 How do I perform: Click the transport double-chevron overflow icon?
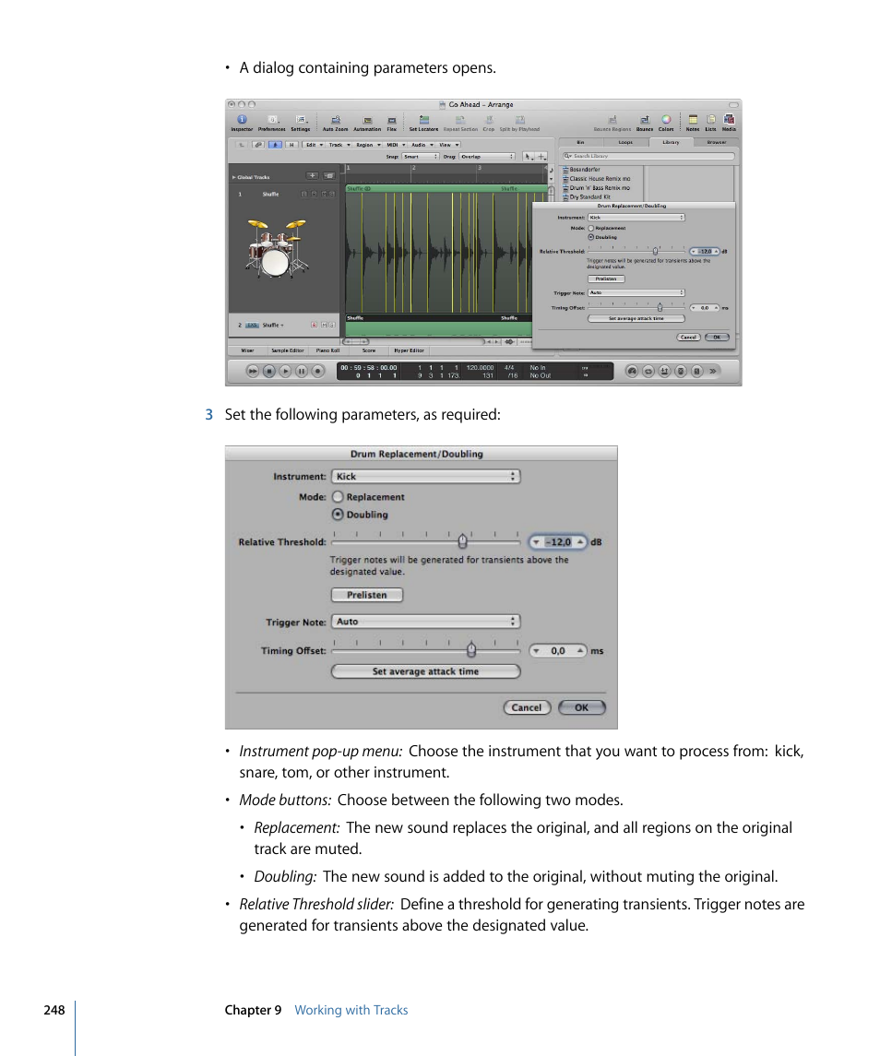click(713, 371)
